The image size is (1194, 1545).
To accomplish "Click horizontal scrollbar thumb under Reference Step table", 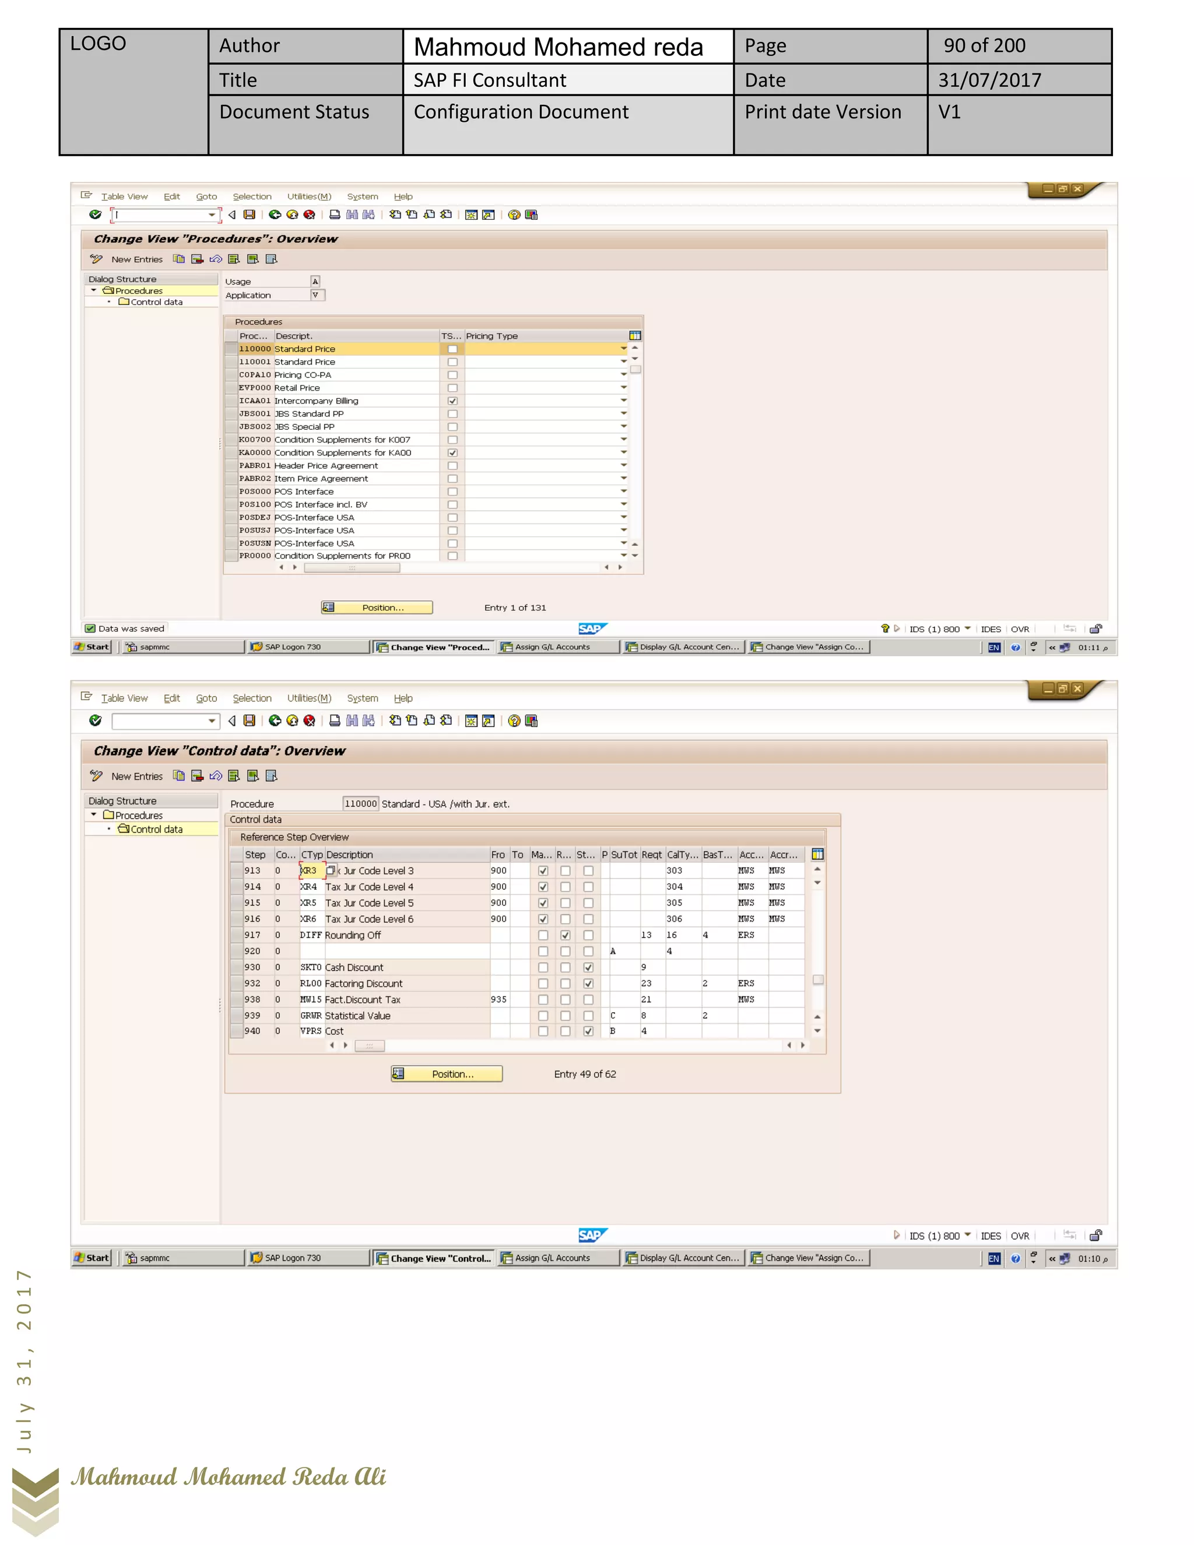I will [369, 1045].
